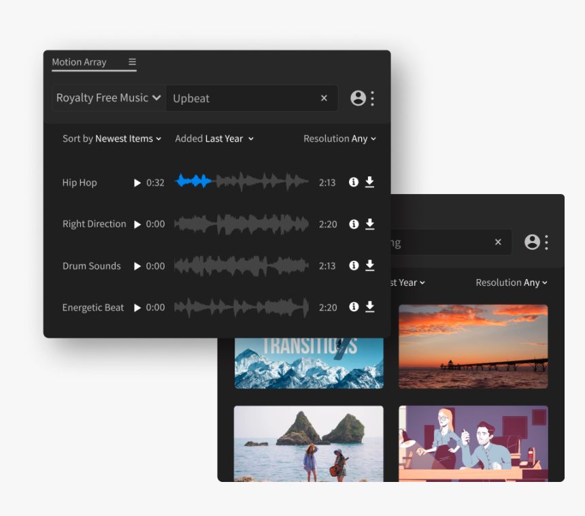Viewport: 585px width, 516px height.
Task: Play the Hip Hop track
Action: 137,182
